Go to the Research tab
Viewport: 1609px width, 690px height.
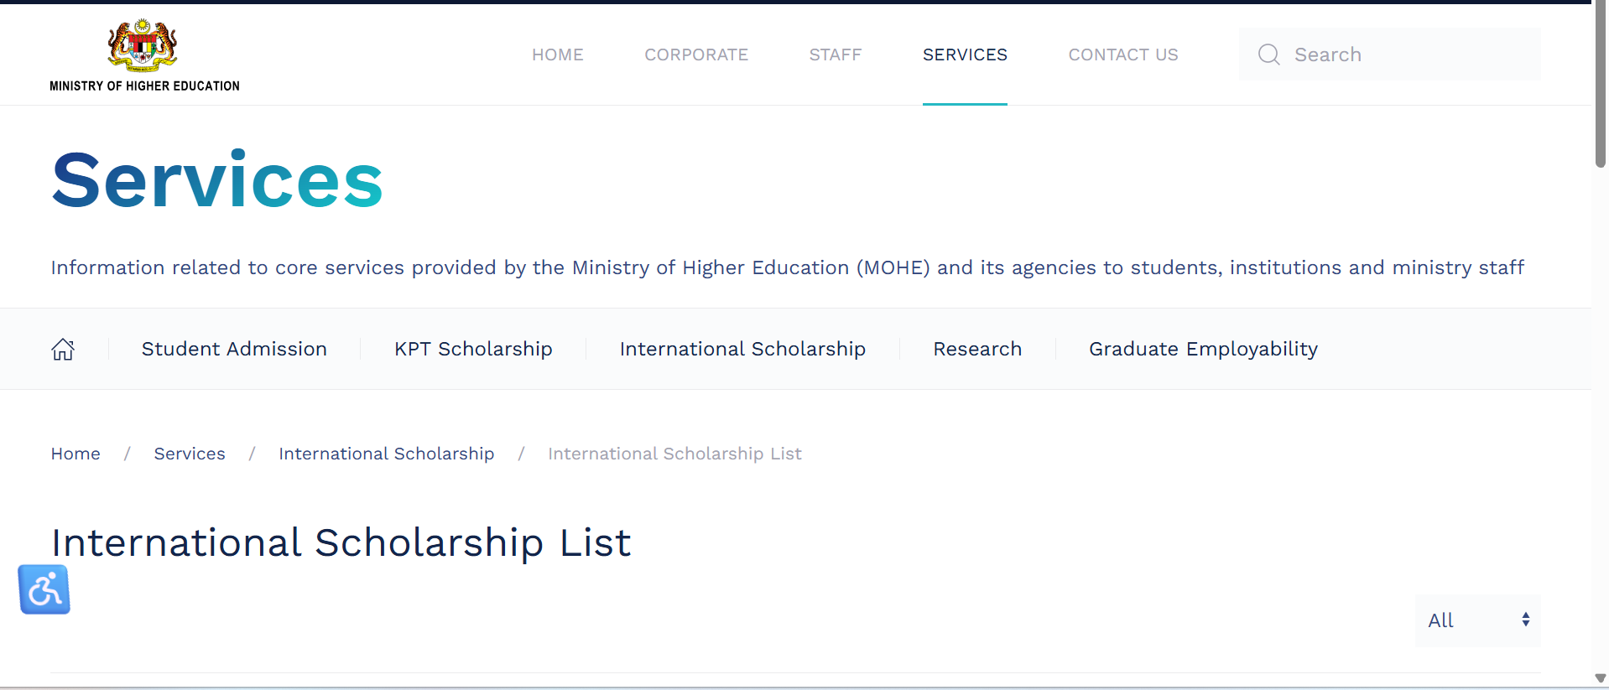977,349
